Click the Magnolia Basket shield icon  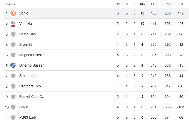13,55
